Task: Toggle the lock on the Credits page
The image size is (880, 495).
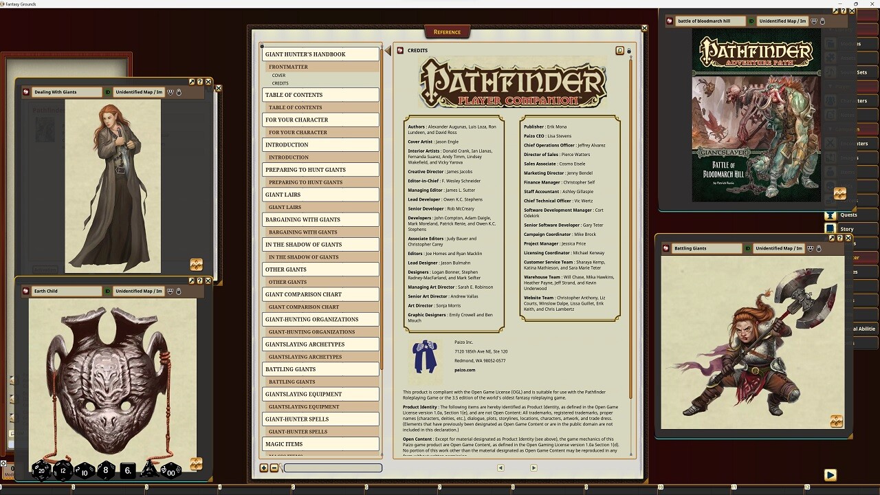Action: click(629, 50)
